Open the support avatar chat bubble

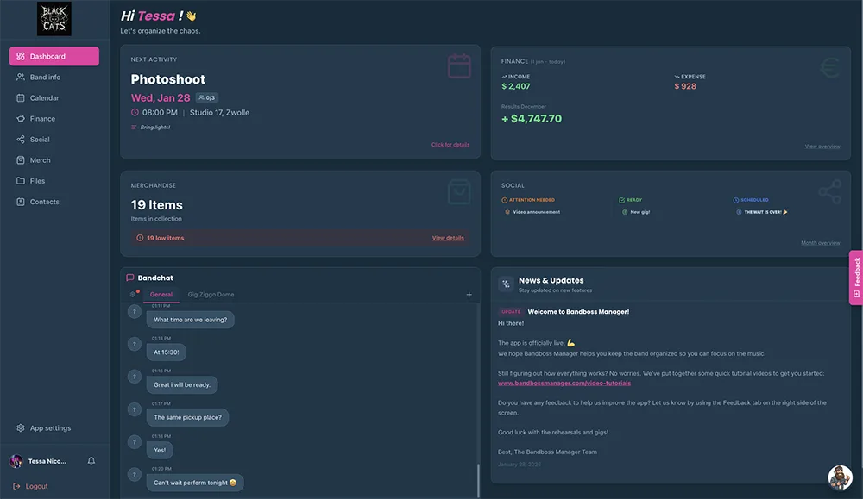point(840,477)
